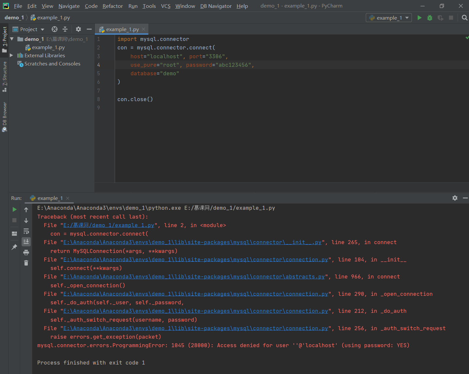Click line number 4 in gutter

pos(98,65)
